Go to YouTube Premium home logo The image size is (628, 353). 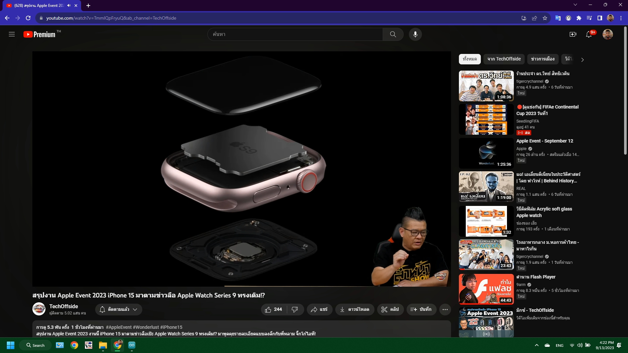coord(39,34)
